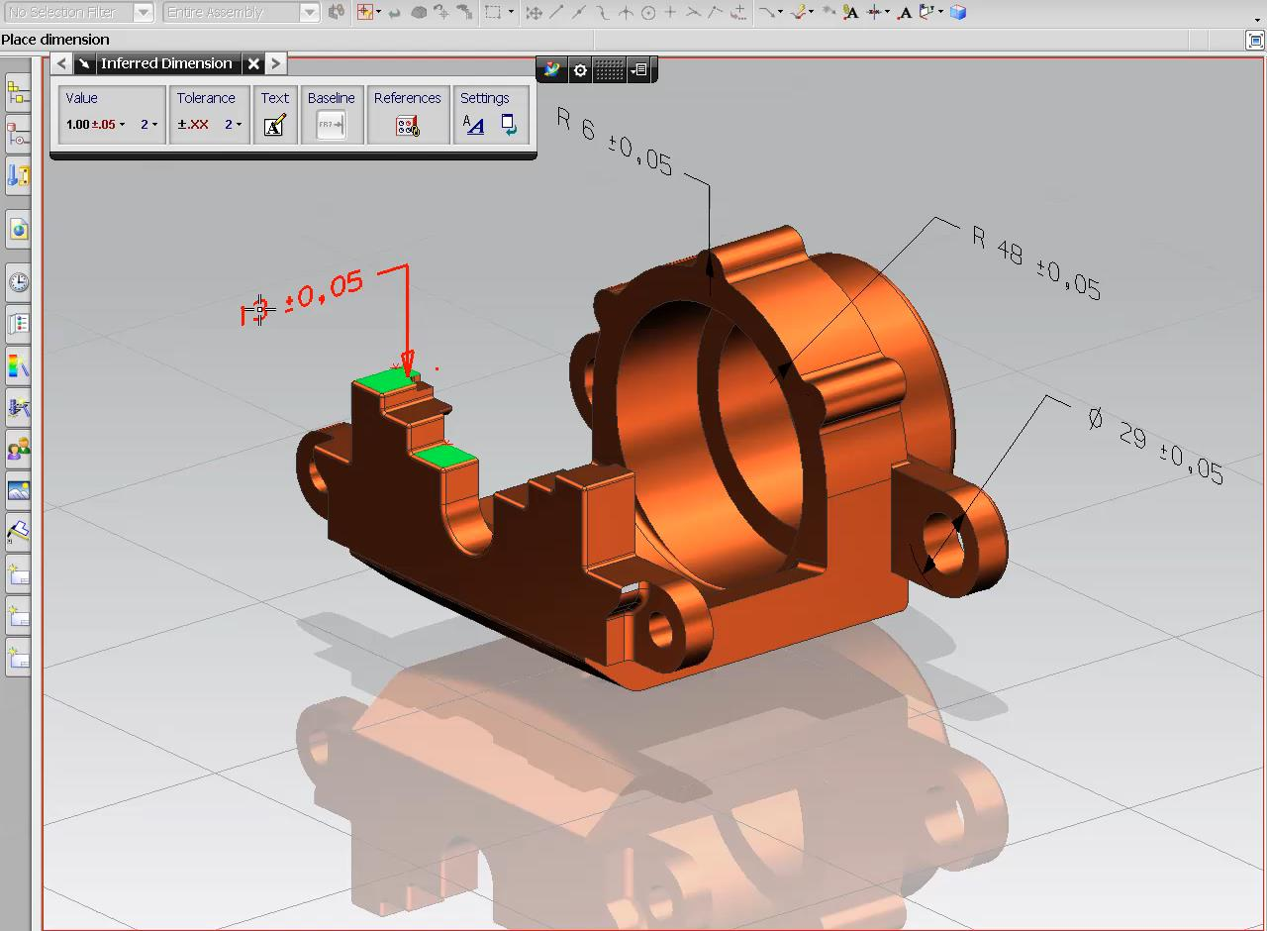The image size is (1267, 931).
Task: Click the gear icon on view toolbar
Action: [x=580, y=70]
